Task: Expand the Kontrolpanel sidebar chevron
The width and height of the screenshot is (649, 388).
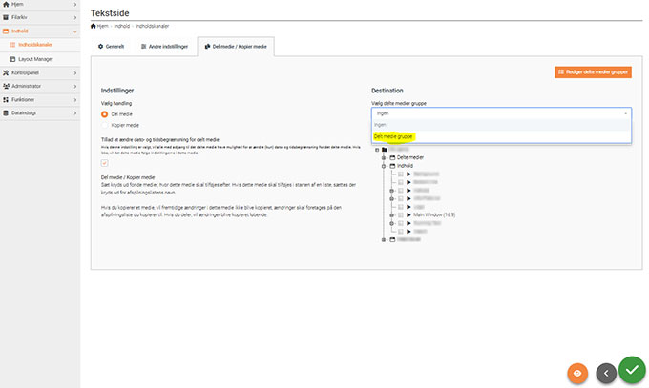Action: 74,72
